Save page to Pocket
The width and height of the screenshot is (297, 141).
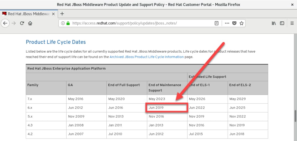point(234,23)
